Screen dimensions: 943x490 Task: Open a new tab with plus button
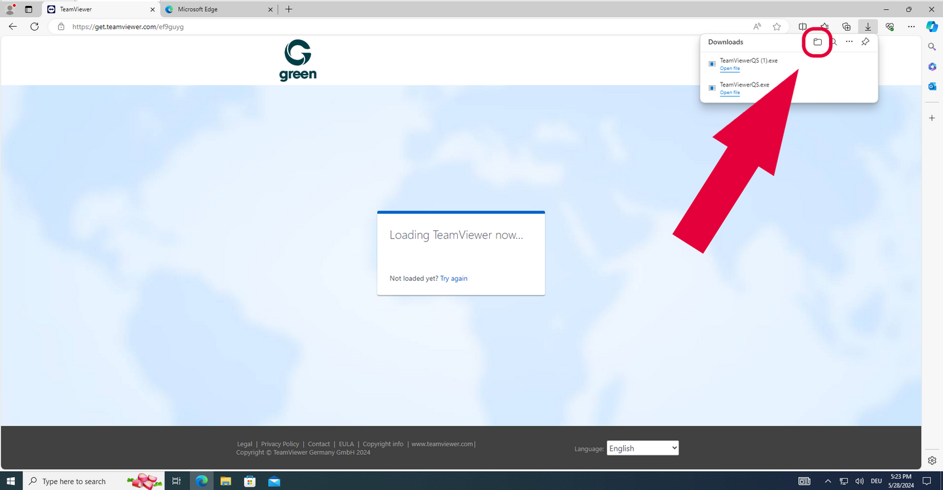pos(289,9)
